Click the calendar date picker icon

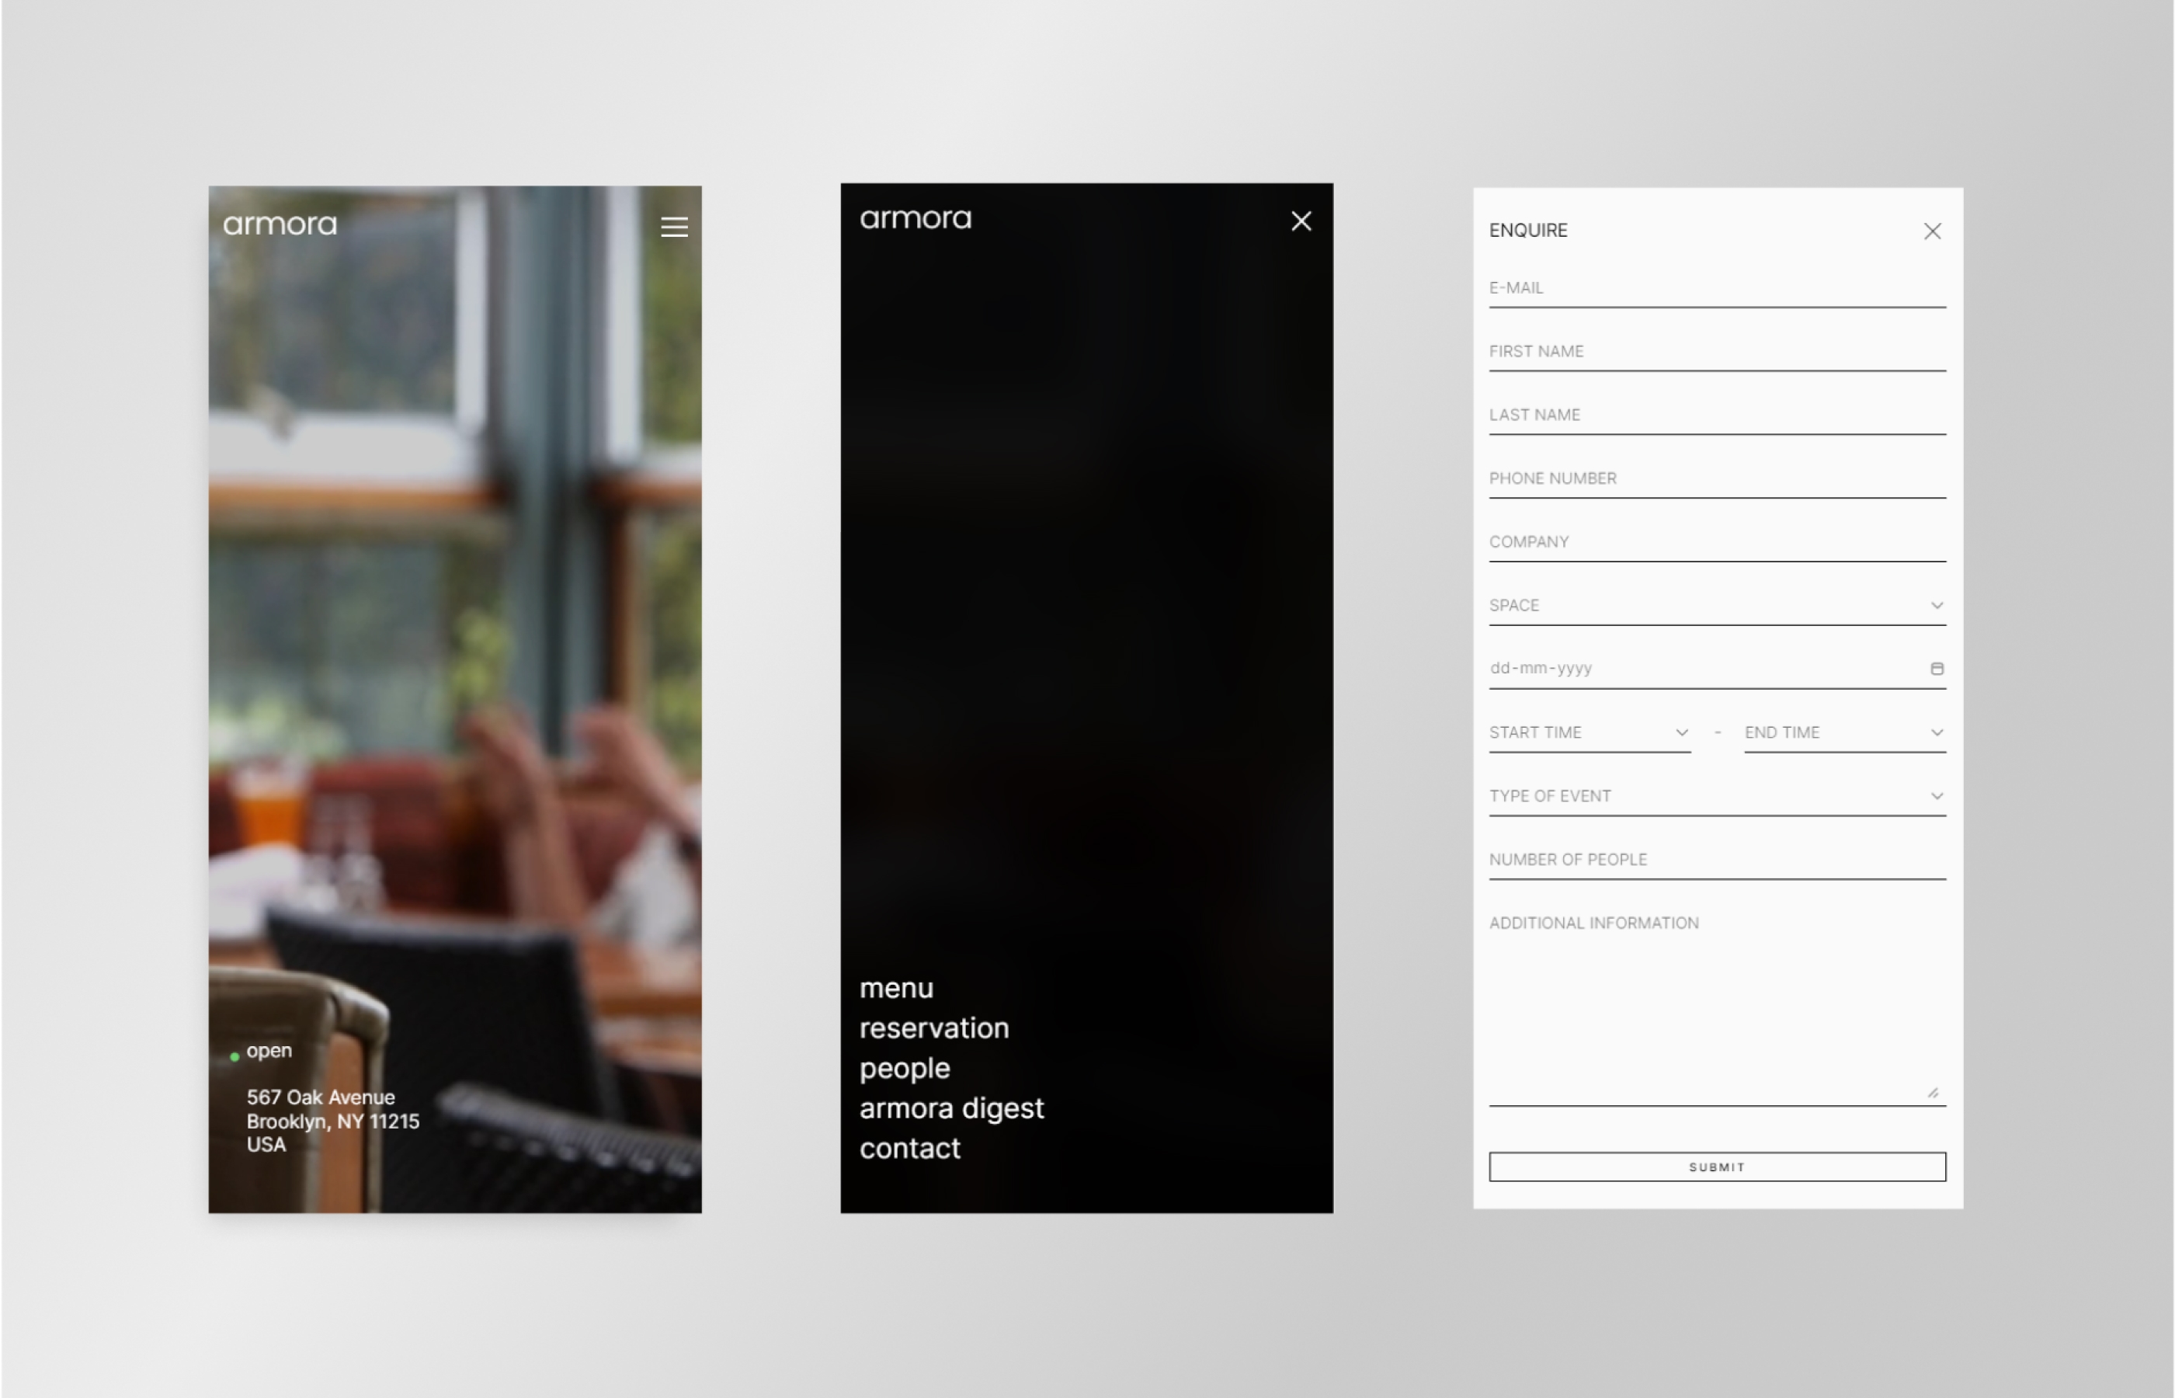pos(1936,669)
